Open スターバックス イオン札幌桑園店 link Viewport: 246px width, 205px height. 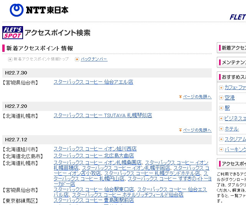(x=98, y=162)
